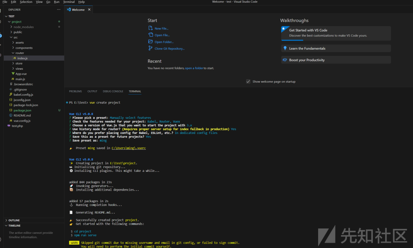The width and height of the screenshot is (413, 248).
Task: Open the Terminal menu
Action: (69, 2)
